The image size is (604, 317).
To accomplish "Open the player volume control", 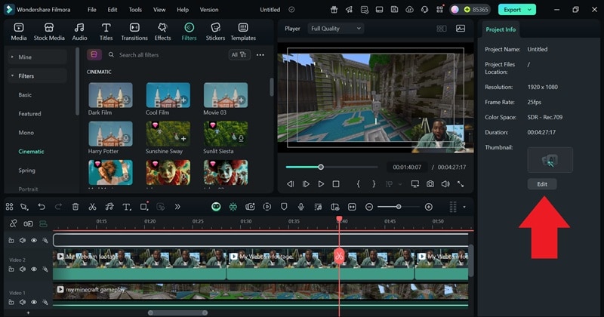I will [x=445, y=184].
